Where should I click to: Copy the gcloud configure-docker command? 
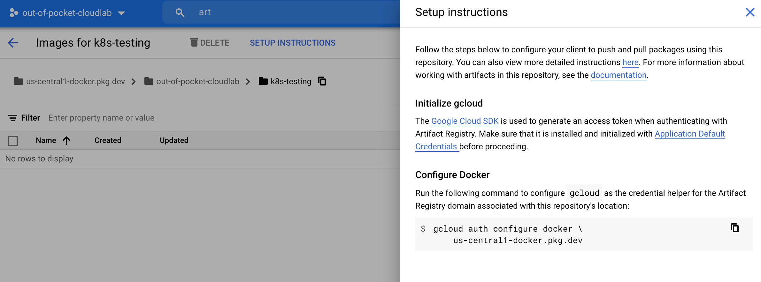(x=734, y=228)
